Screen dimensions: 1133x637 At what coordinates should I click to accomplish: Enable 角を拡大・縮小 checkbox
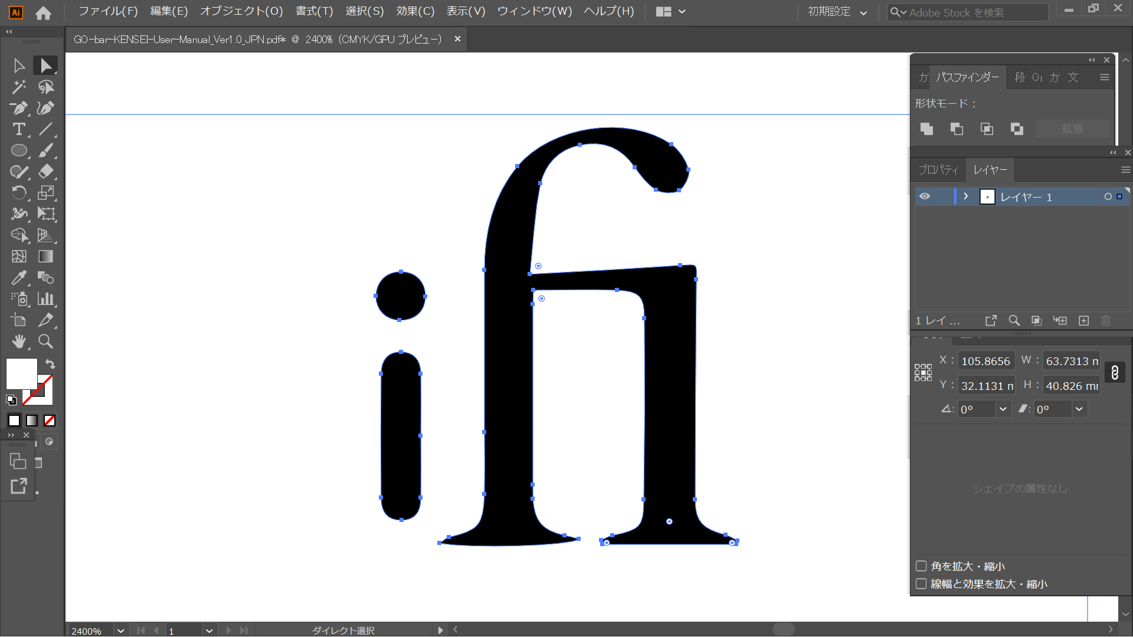tap(921, 566)
